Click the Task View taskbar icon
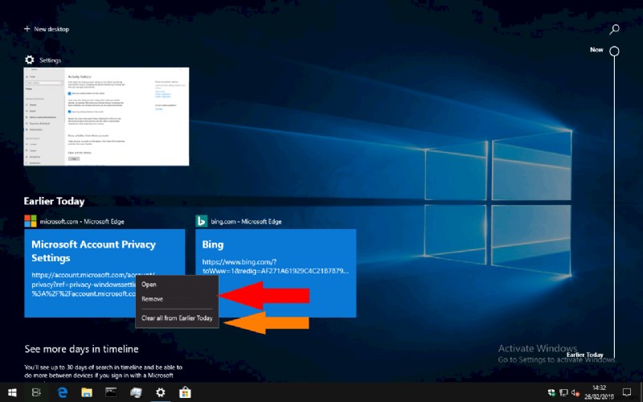 coord(36,392)
